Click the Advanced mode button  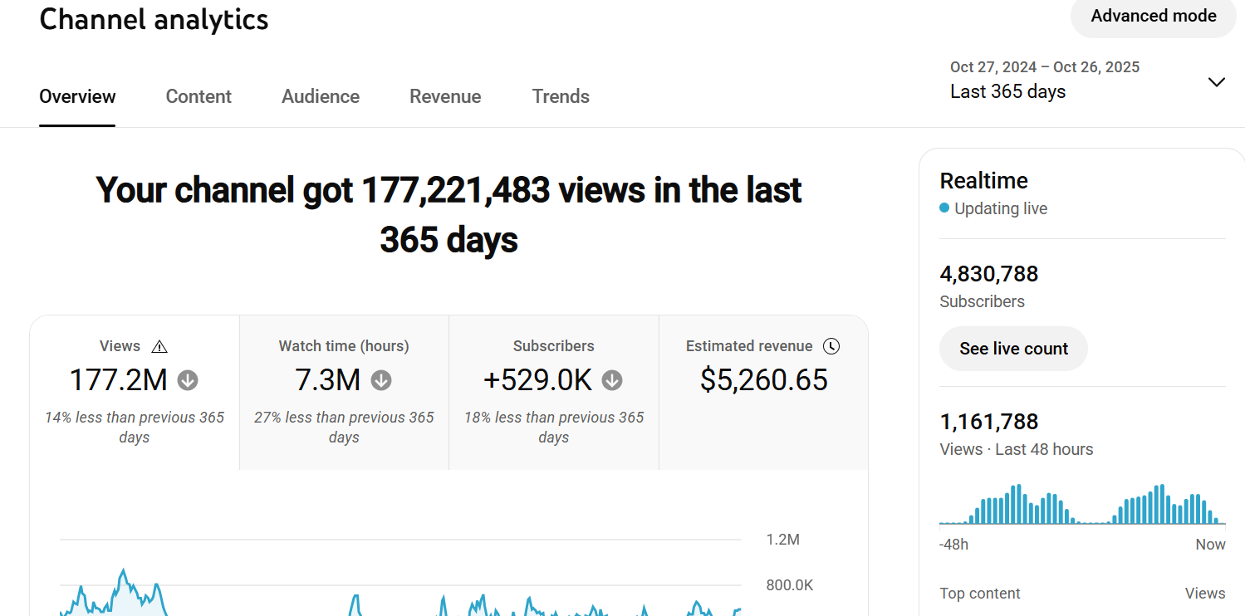[1153, 16]
